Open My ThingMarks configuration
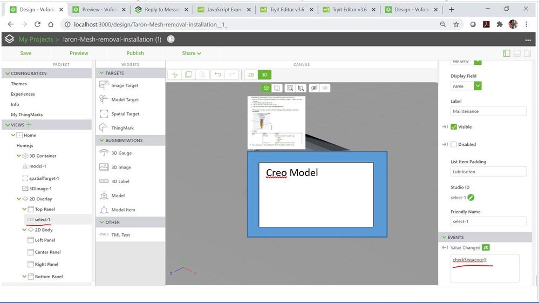The image size is (539, 303). (26, 115)
